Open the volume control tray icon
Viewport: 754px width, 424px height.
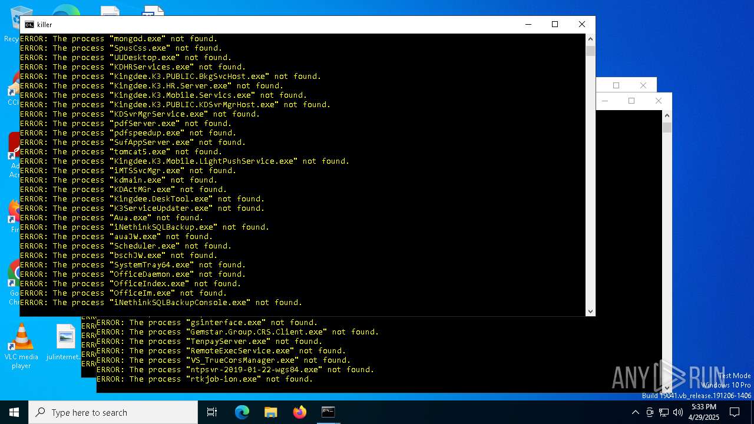pos(677,412)
